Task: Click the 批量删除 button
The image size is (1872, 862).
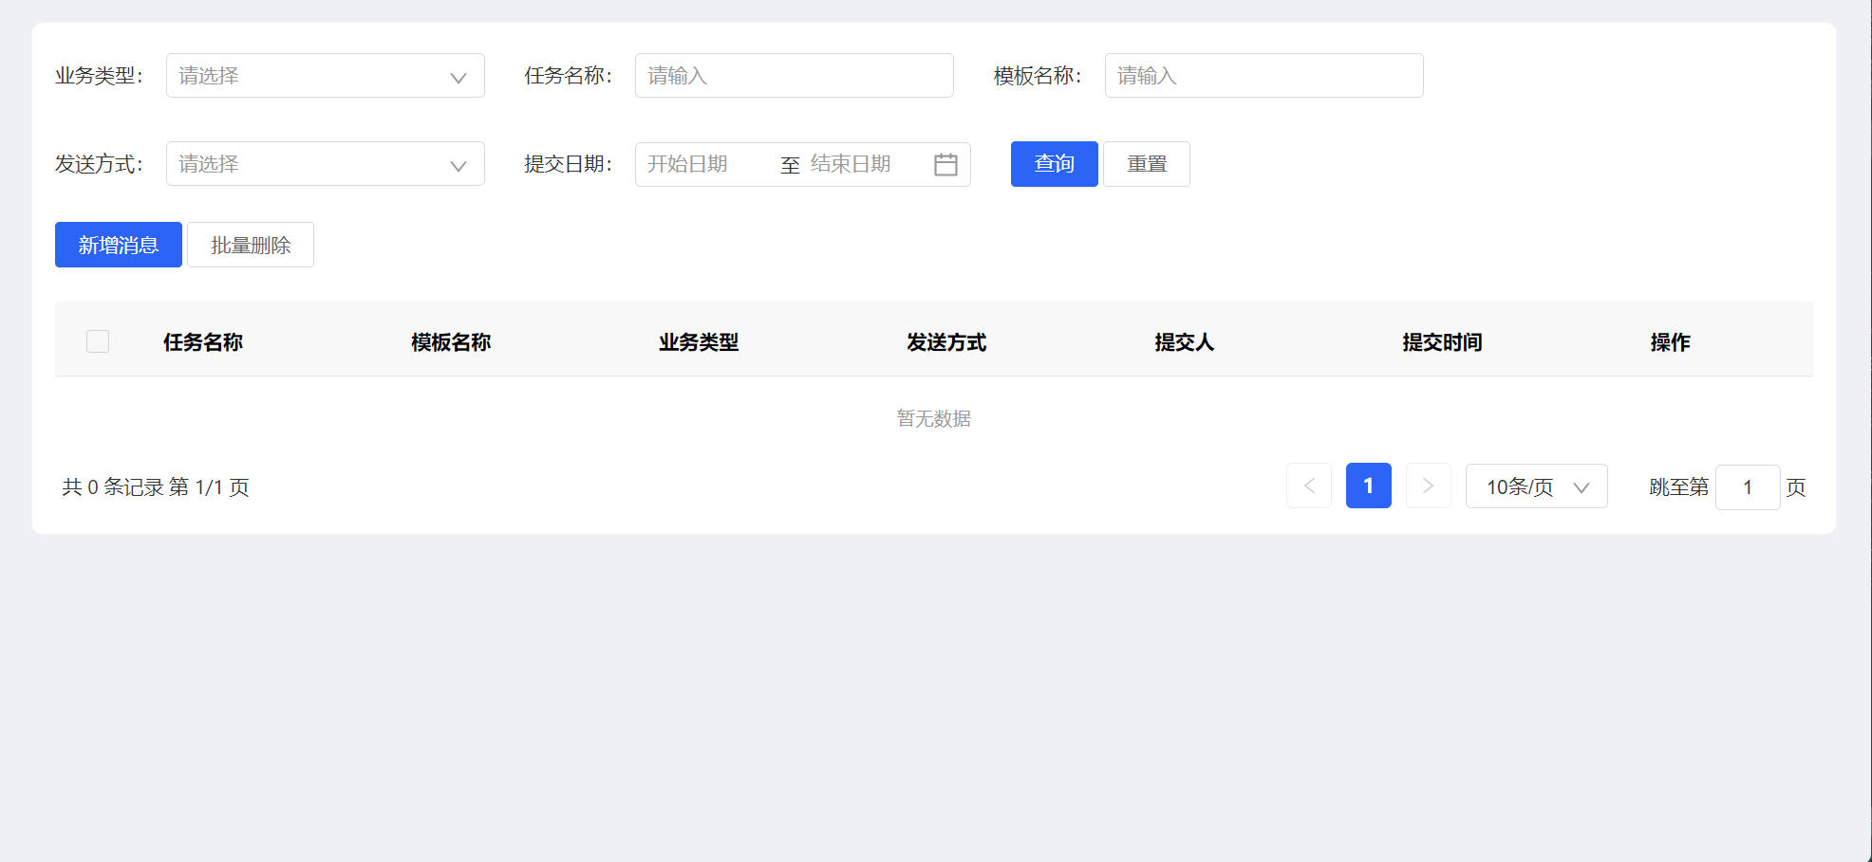Action: point(251,245)
